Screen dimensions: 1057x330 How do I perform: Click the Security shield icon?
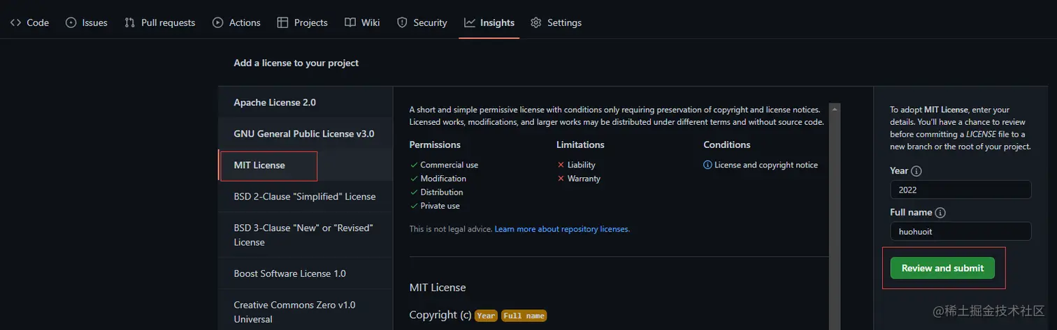coord(402,22)
